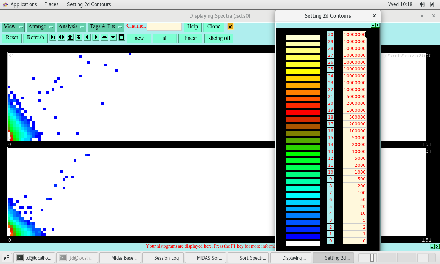Select the red color swatch for level 19

tap(303, 113)
